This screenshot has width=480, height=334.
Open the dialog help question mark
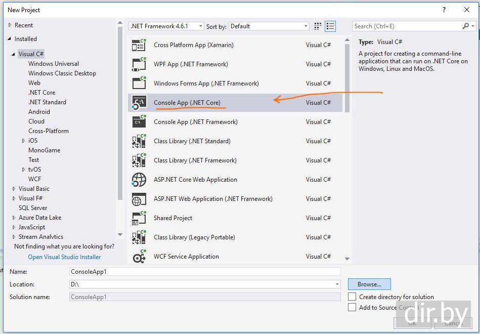tap(444, 10)
